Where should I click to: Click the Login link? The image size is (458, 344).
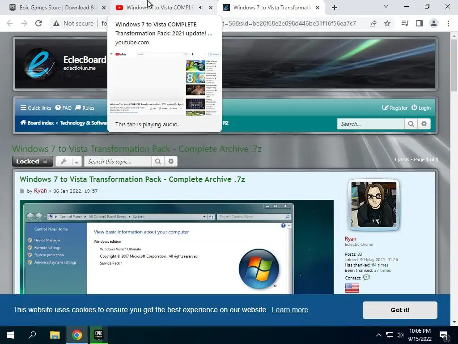point(421,108)
